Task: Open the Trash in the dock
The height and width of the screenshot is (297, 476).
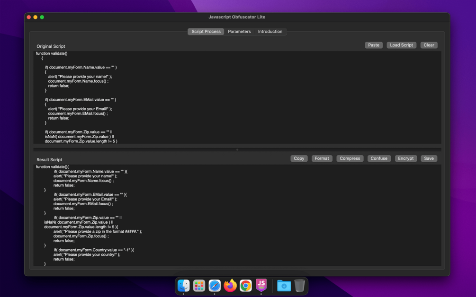Action: (x=300, y=286)
